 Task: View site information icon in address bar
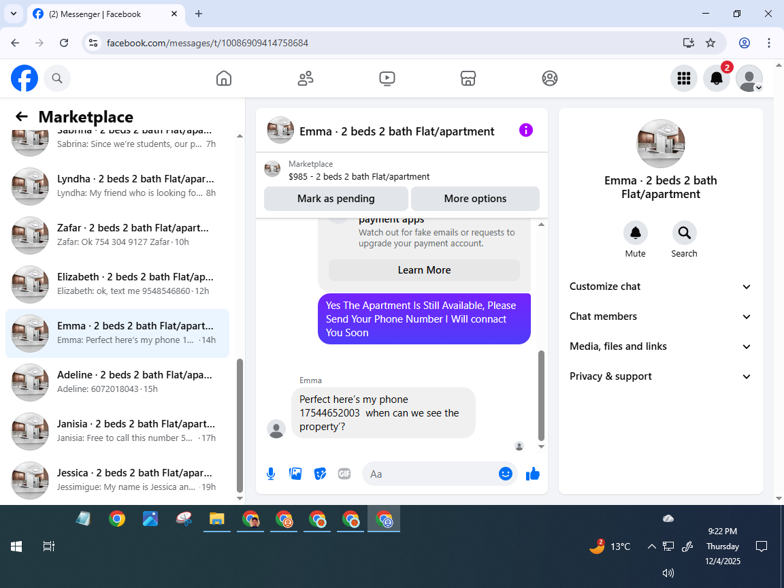[x=93, y=43]
